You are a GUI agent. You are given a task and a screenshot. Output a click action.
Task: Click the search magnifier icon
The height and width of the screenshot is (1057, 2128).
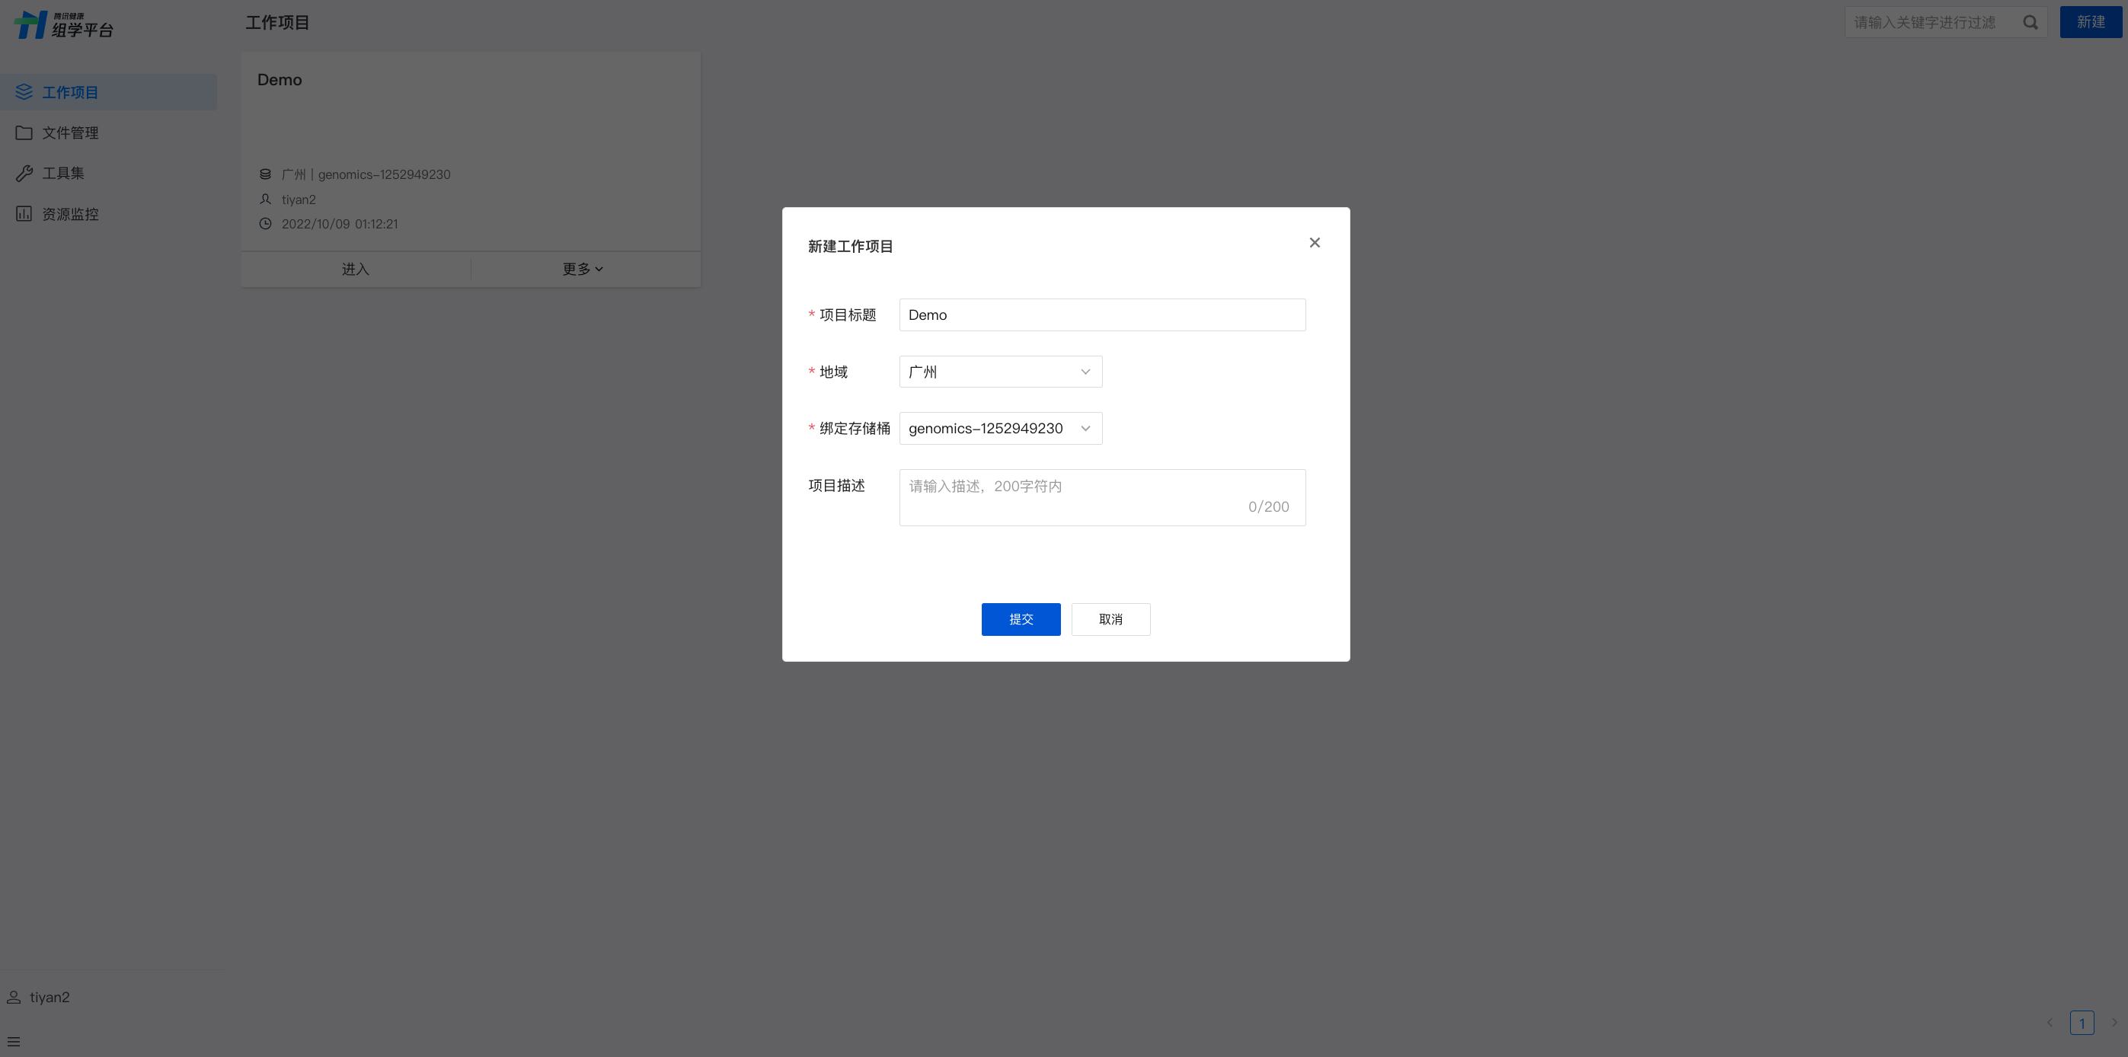point(2030,22)
